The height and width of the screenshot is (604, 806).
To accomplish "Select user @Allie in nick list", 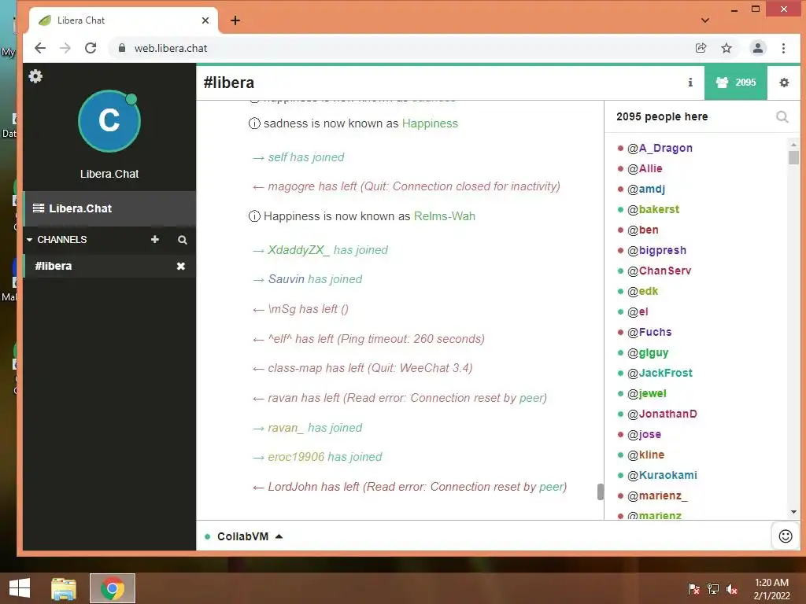I will (645, 168).
